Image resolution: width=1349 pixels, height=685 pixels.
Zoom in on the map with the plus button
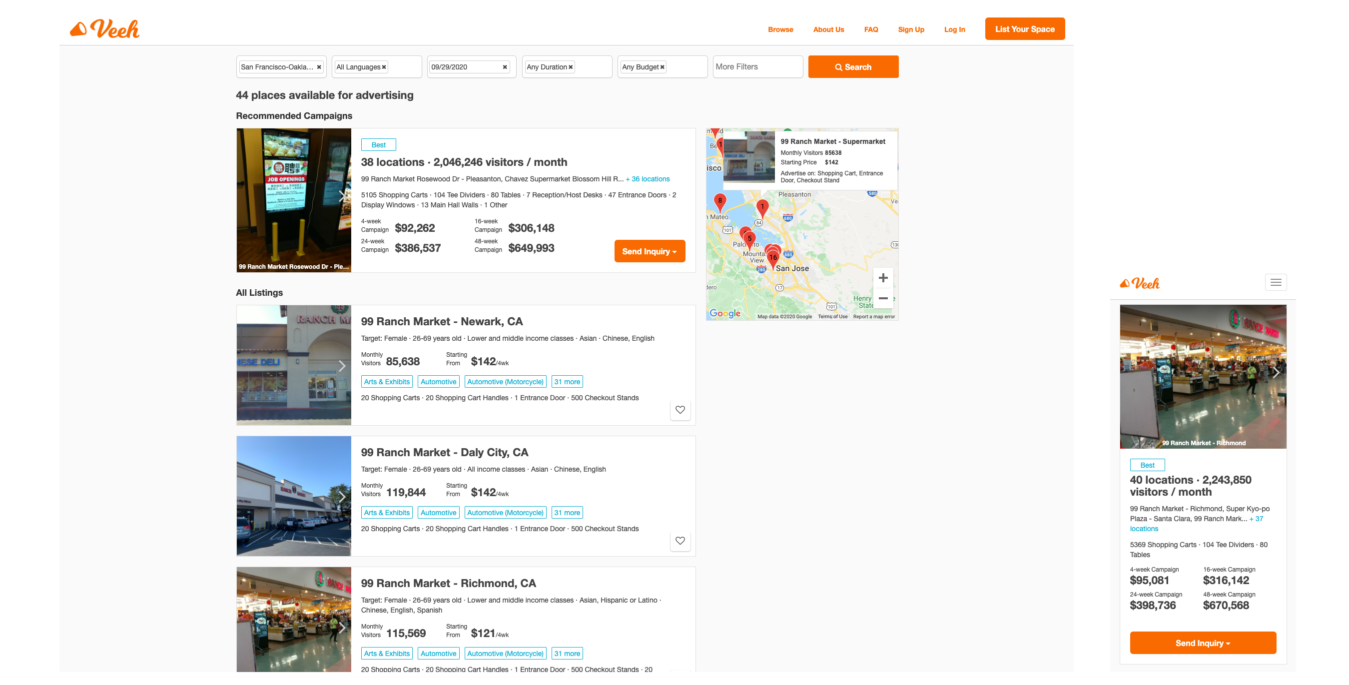pyautogui.click(x=883, y=278)
